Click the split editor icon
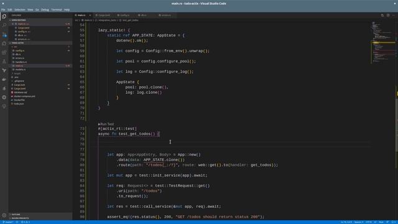 pos(388,16)
